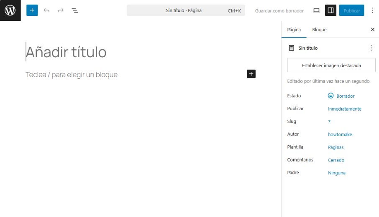Open actions menu next to Sin título

371,48
